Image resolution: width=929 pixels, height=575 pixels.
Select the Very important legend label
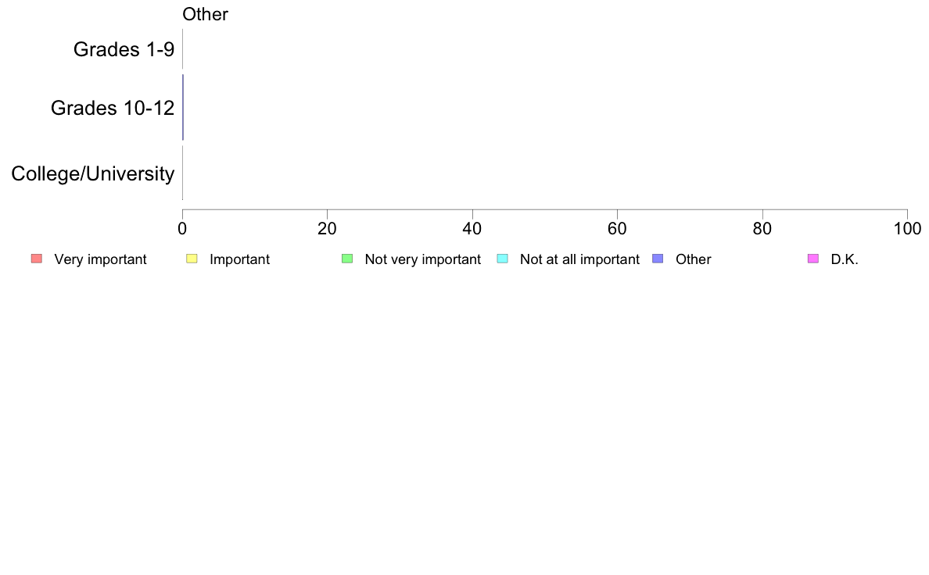[x=100, y=259]
